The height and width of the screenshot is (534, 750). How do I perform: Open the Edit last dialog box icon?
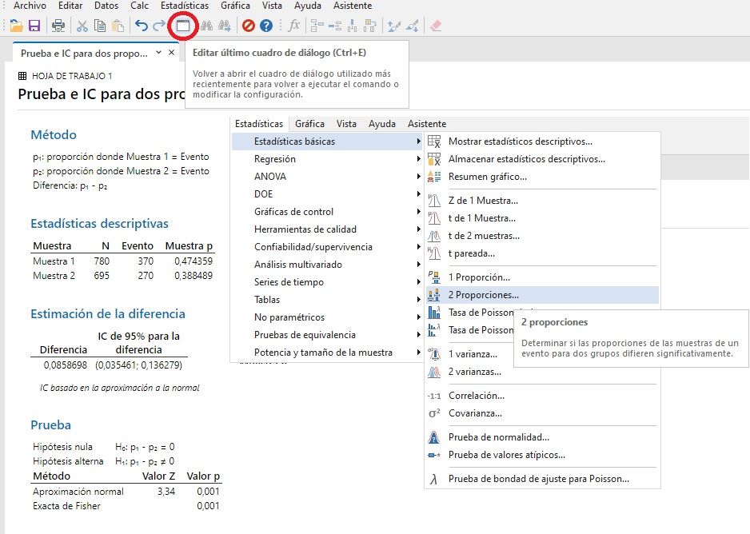point(183,26)
